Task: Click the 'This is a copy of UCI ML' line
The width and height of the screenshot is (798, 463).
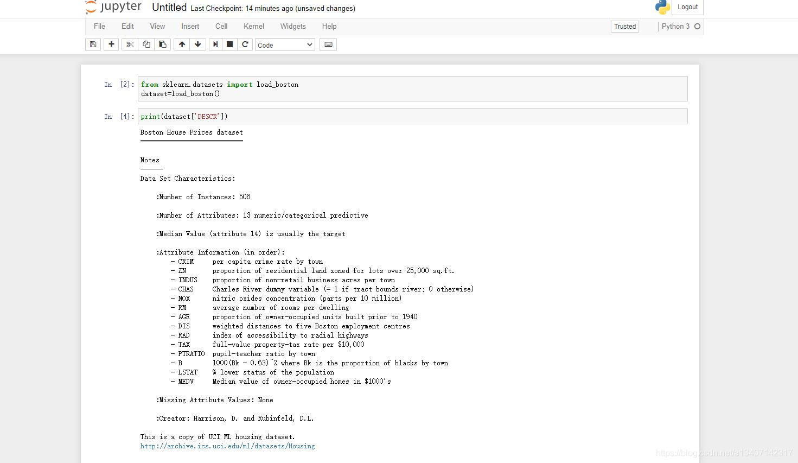Action: pyautogui.click(x=218, y=437)
